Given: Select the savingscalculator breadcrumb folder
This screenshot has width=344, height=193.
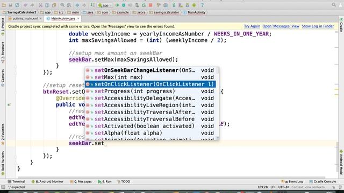Looking at the screenshot, I should (164, 12).
